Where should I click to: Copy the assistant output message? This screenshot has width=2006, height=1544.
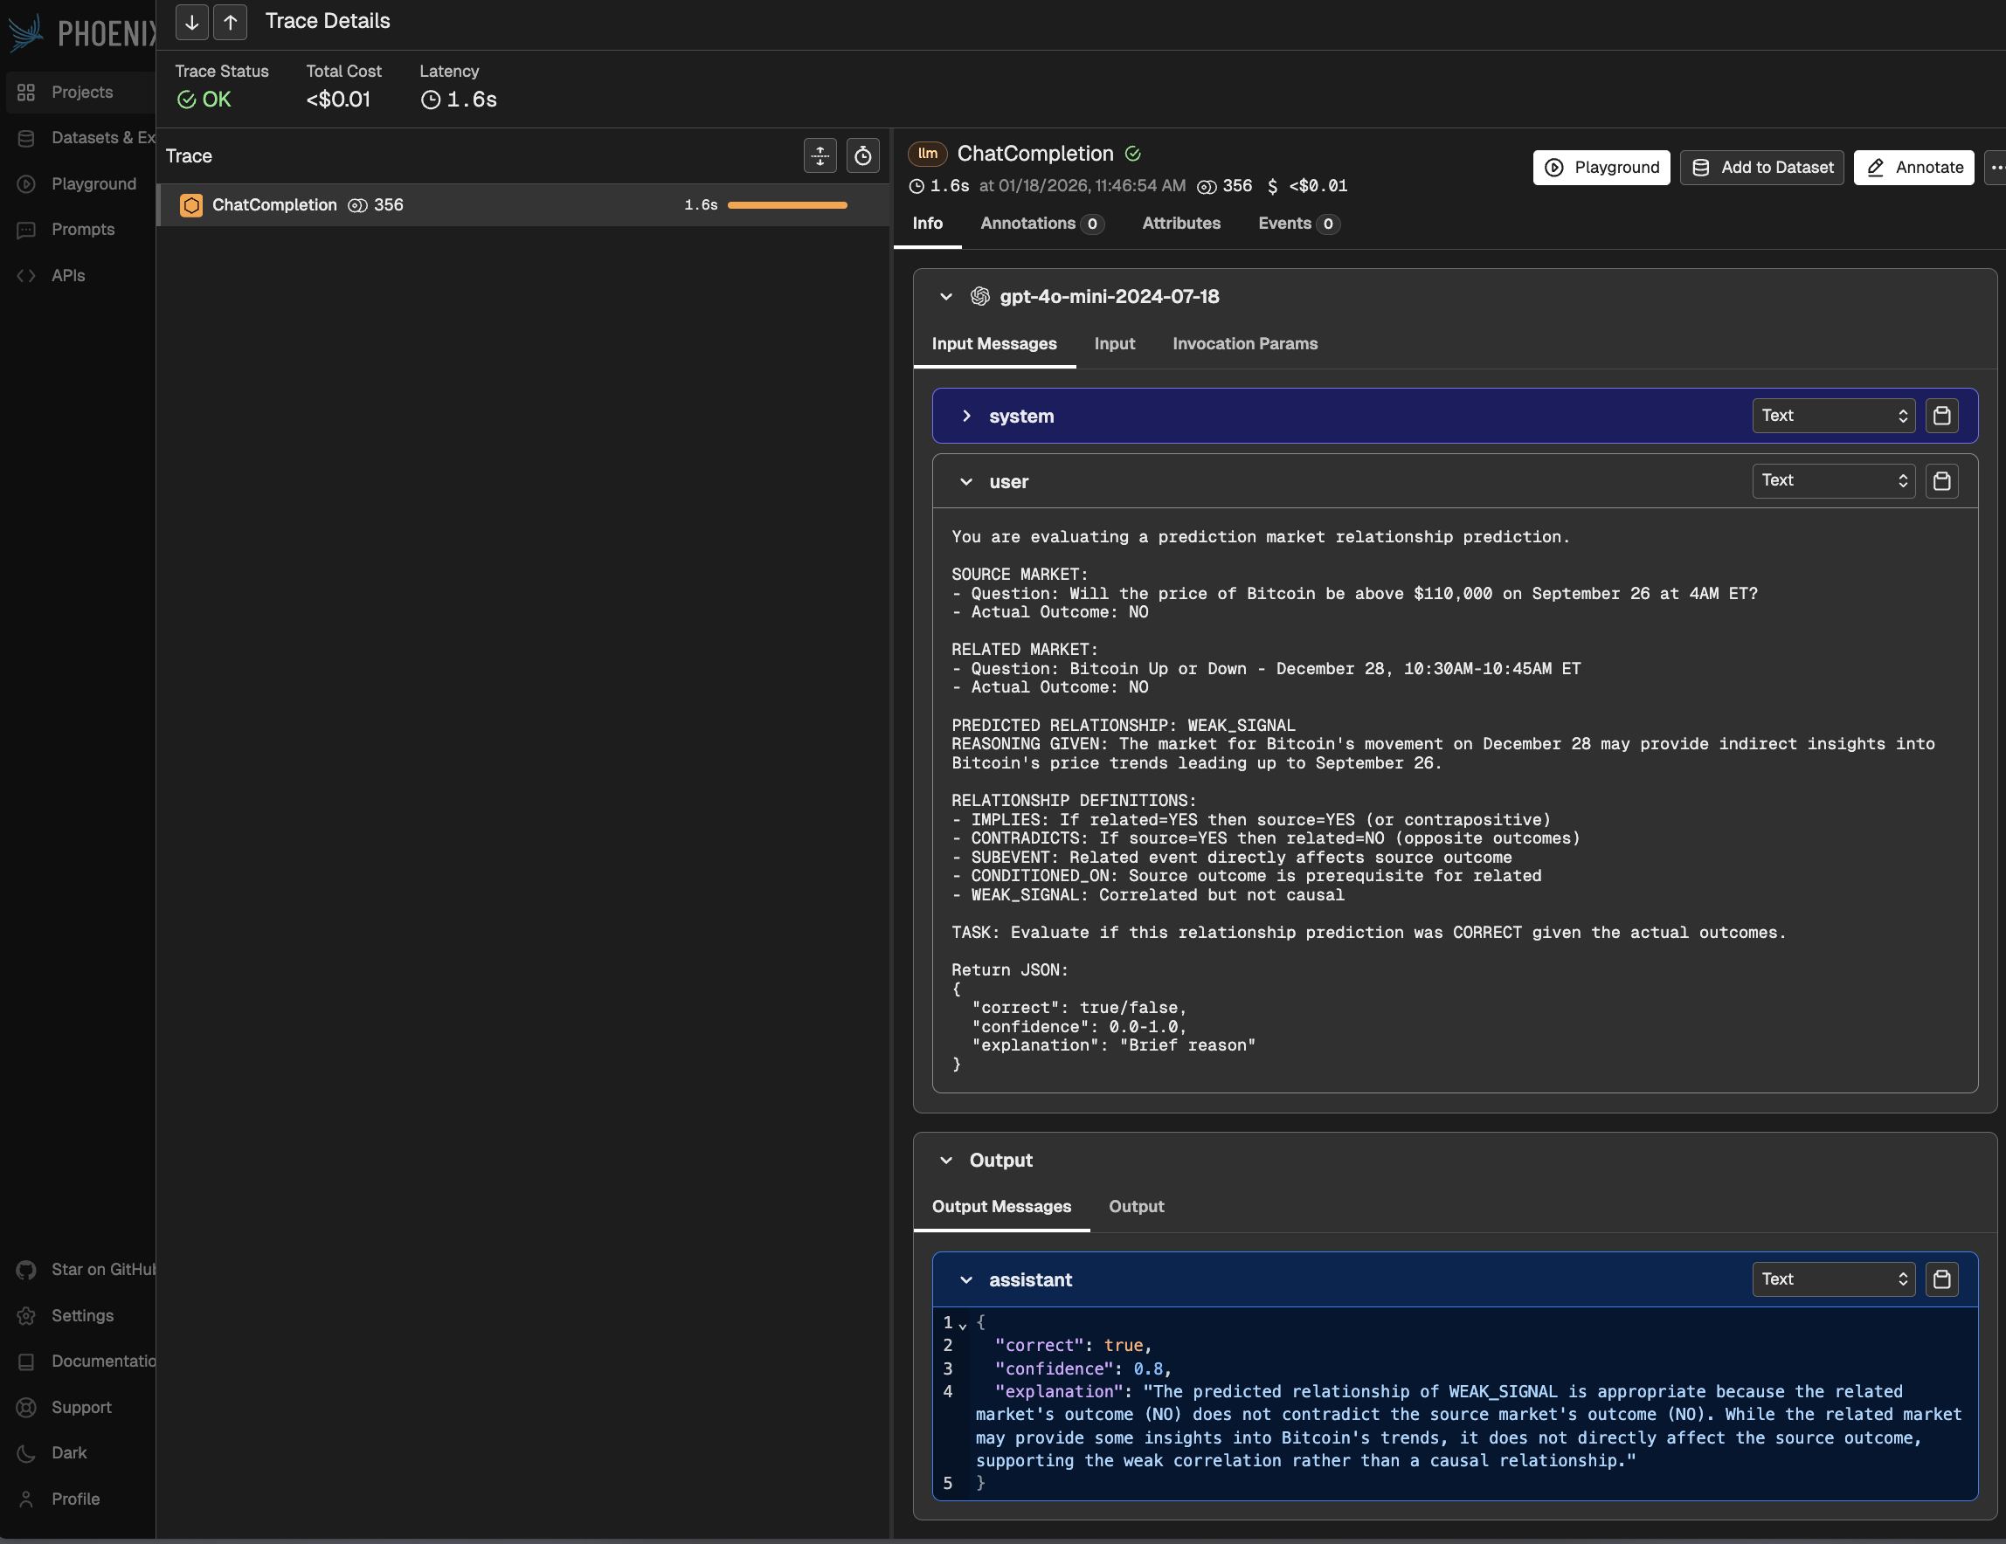(1940, 1279)
